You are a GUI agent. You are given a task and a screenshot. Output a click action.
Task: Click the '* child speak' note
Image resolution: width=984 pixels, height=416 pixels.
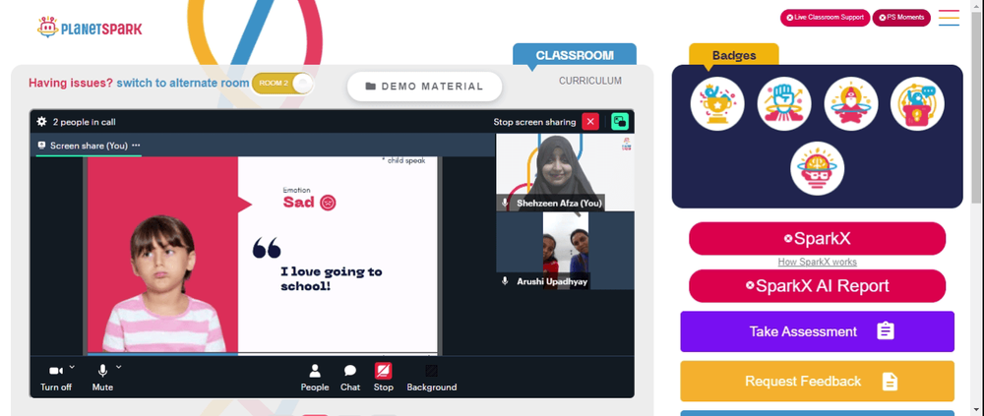[x=403, y=160]
